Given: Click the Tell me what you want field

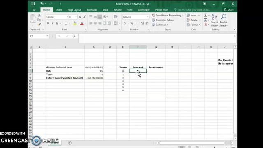Looking at the screenshot, I should tap(192, 10).
